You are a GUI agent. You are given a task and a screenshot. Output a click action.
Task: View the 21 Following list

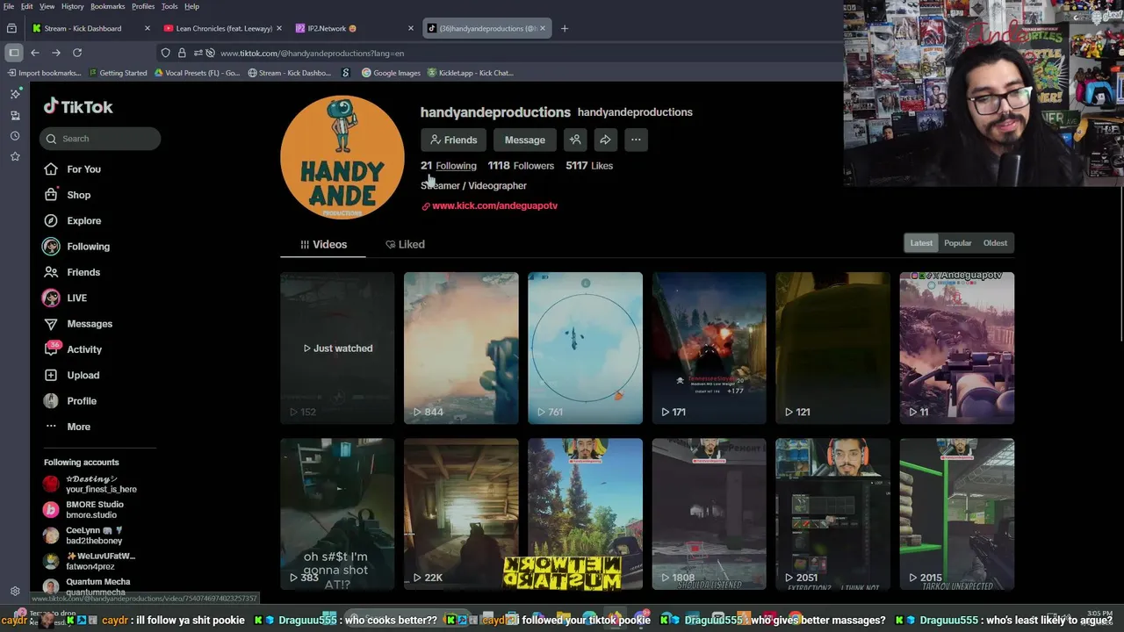pos(448,166)
